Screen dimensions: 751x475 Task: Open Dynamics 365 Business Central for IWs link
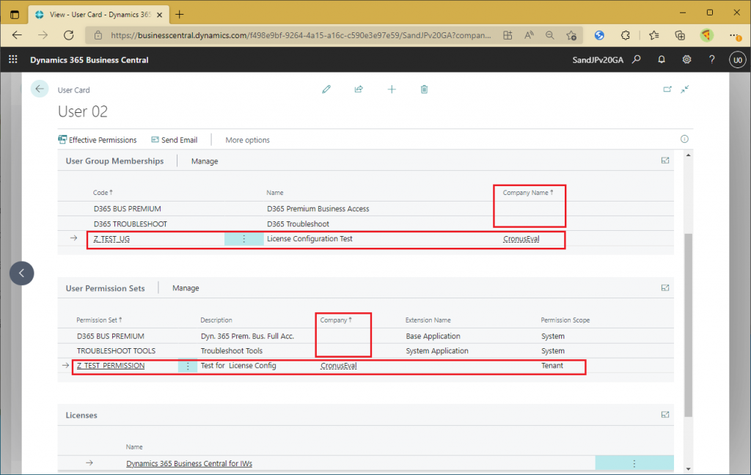[x=189, y=463]
